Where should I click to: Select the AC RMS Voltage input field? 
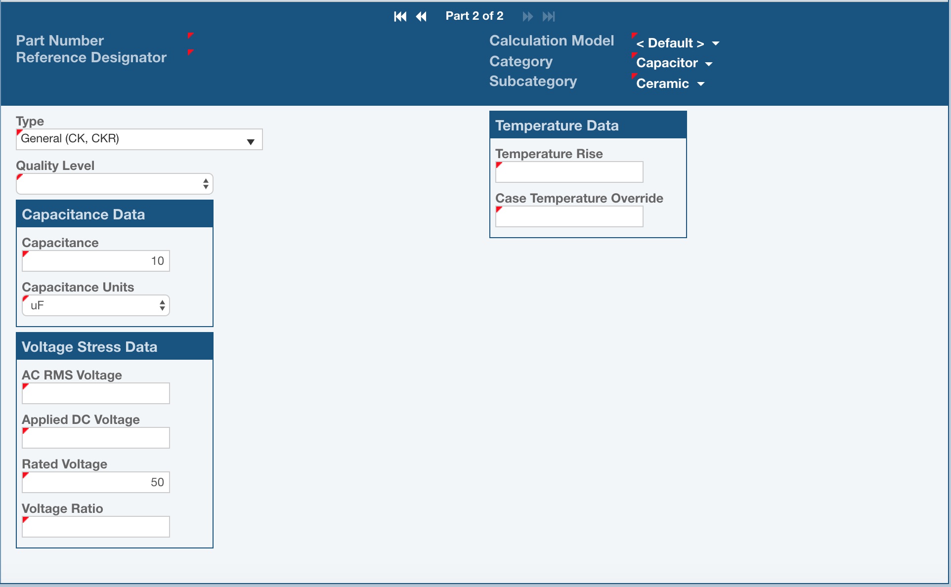click(95, 393)
